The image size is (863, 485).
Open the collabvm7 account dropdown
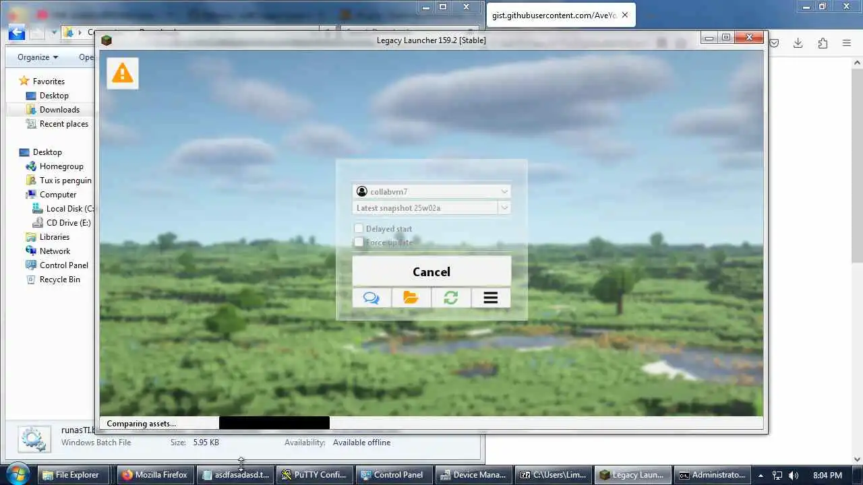tap(431, 191)
